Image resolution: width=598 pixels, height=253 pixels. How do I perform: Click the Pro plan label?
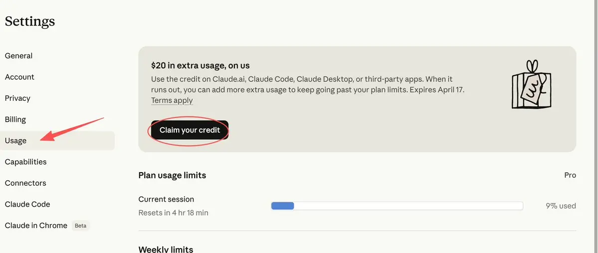[570, 175]
